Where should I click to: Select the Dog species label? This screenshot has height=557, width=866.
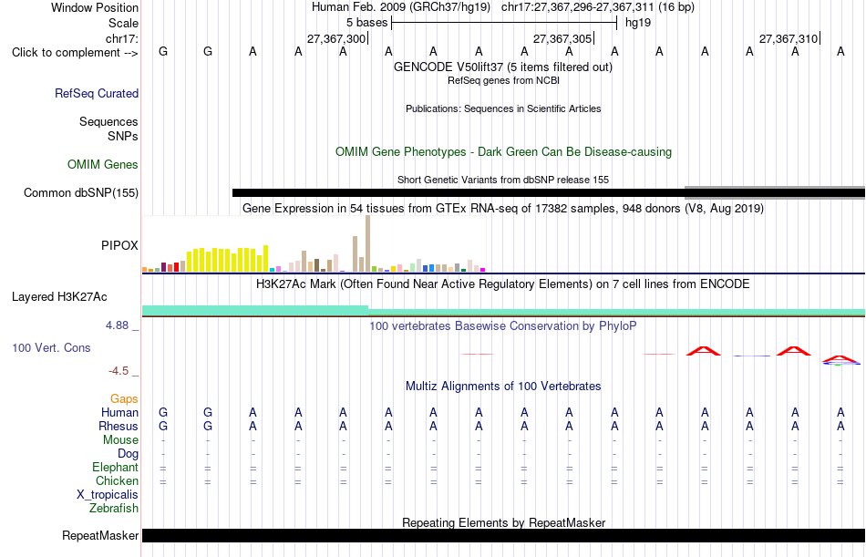(x=129, y=454)
